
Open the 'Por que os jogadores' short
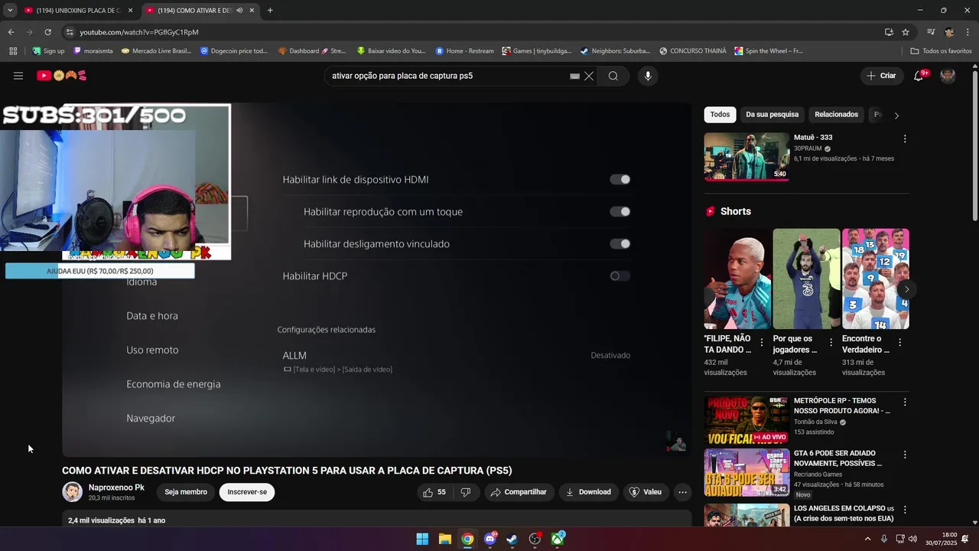tap(806, 279)
